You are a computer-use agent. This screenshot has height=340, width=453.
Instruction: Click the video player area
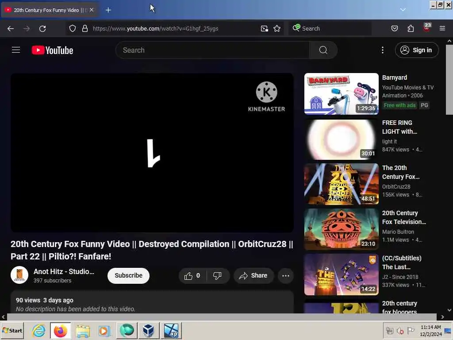pyautogui.click(x=152, y=152)
